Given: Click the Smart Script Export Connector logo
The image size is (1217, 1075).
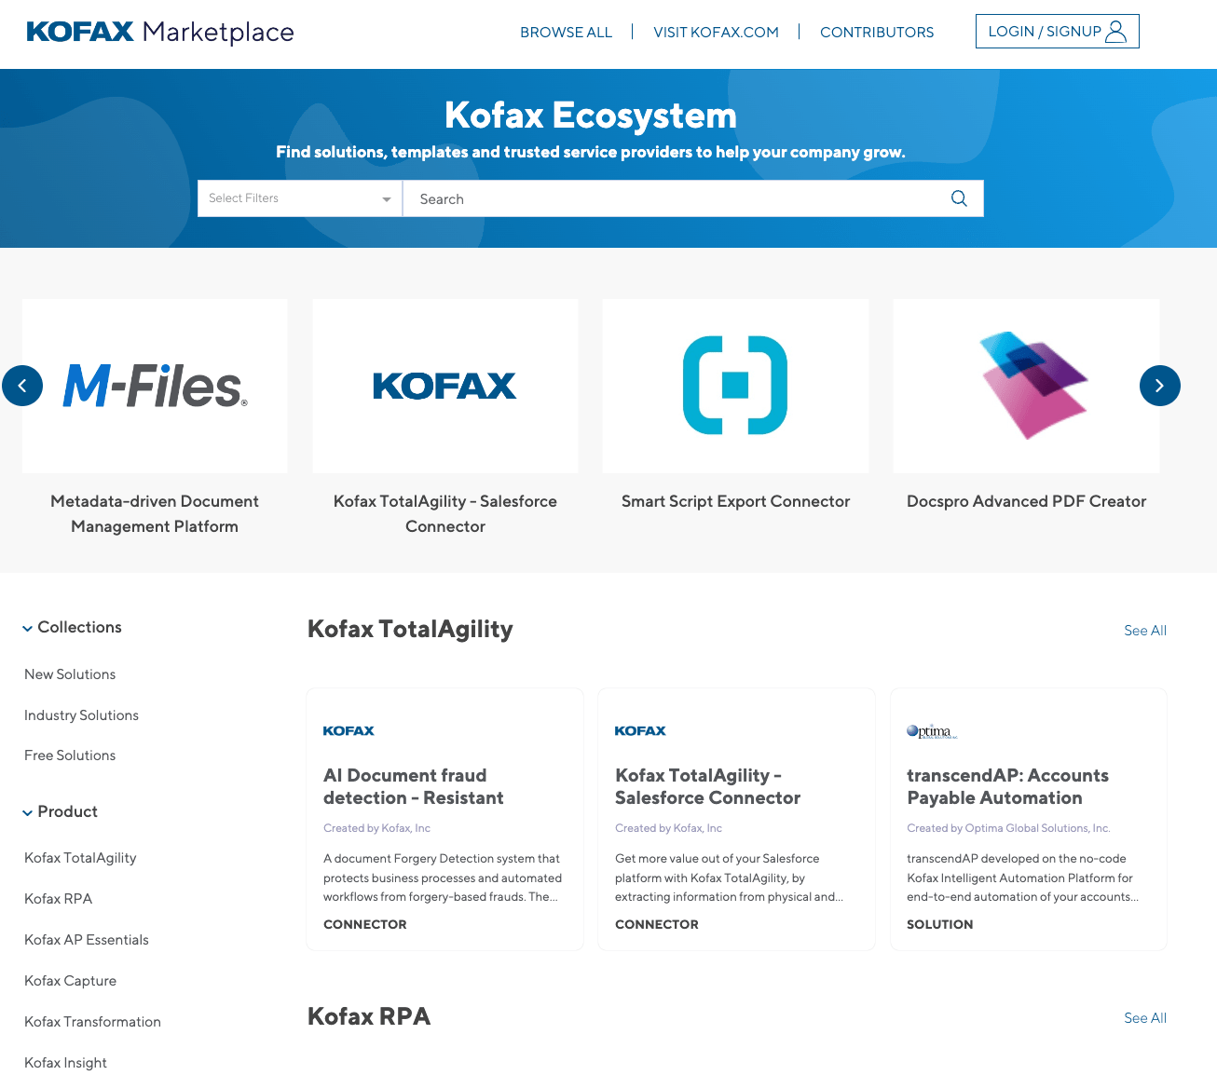Looking at the screenshot, I should coord(735,386).
